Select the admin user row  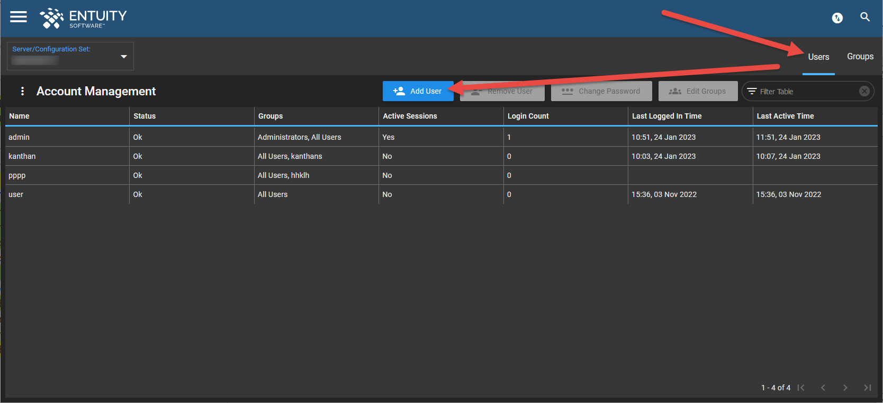point(442,137)
